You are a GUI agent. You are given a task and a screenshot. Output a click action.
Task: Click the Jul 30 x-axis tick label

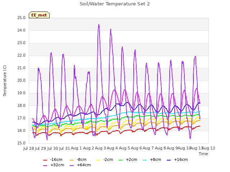53,148
